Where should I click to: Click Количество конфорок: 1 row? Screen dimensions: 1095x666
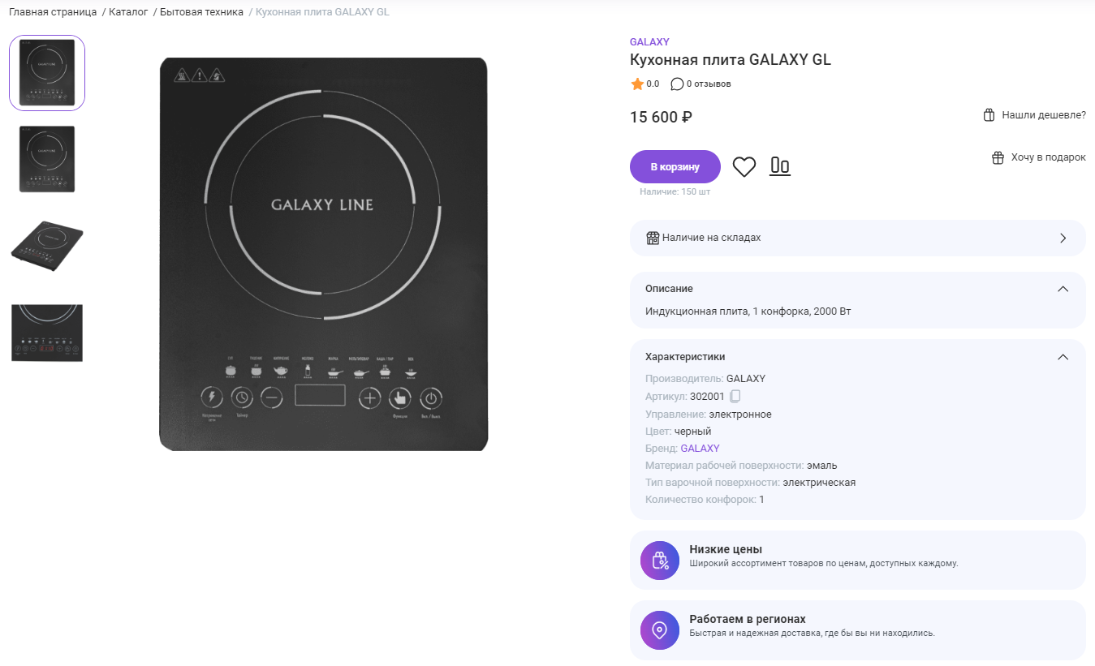click(705, 500)
